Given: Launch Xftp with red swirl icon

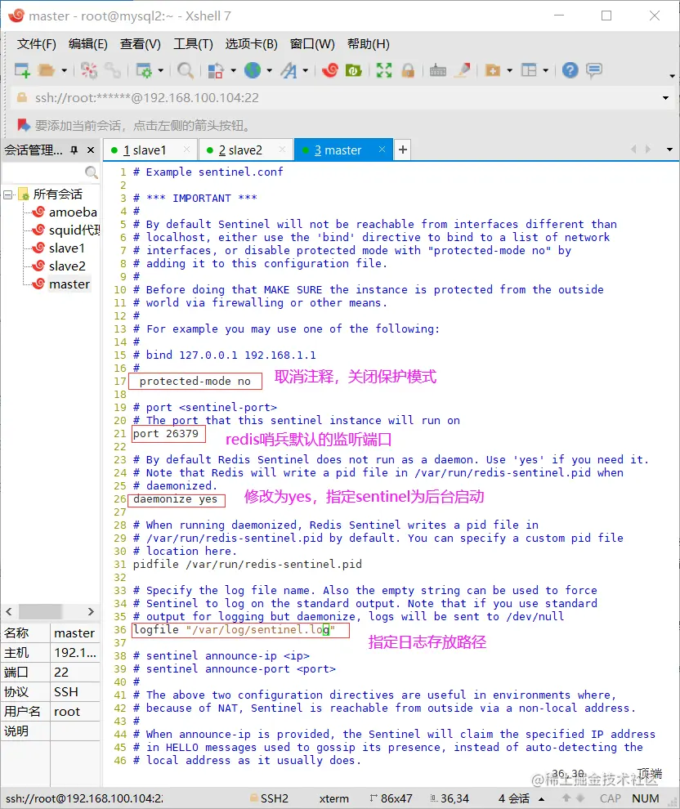Looking at the screenshot, I should (329, 70).
